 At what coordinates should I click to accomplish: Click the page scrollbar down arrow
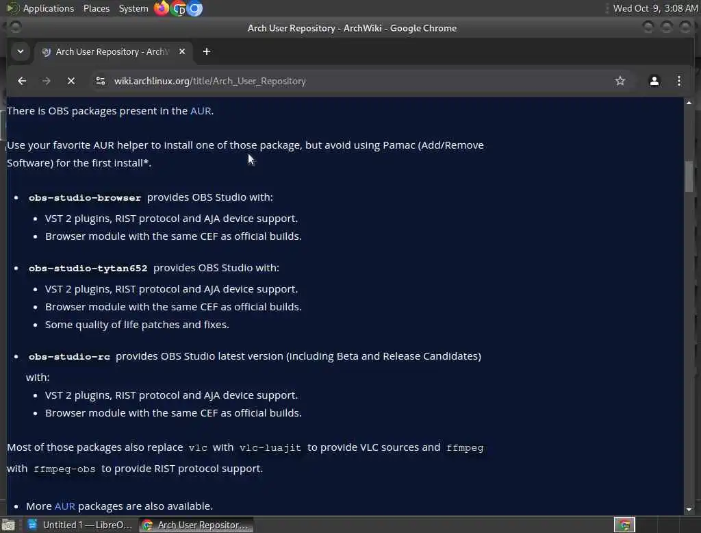pos(689,509)
